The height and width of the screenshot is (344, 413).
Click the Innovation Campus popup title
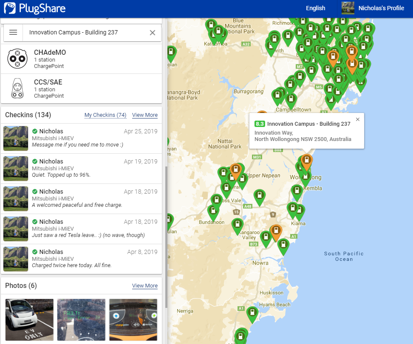pyautogui.click(x=309, y=124)
